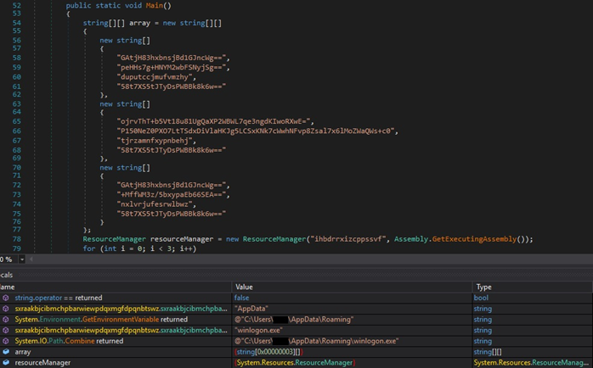Image resolution: width=593 pixels, height=368 pixels.
Task: Click the "ihbdrrxizcppssvf" string literal
Action: coord(348,239)
